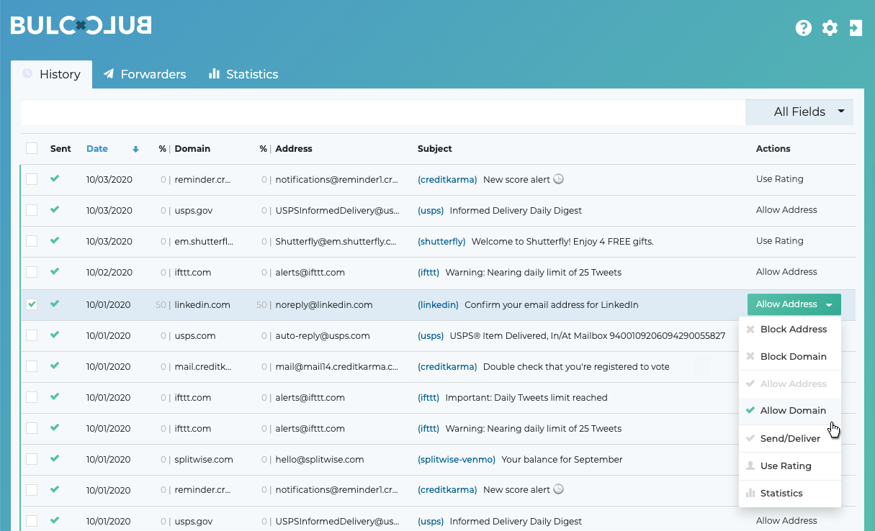Click clock icon in first New score alert
The width and height of the screenshot is (875, 531).
(x=558, y=179)
